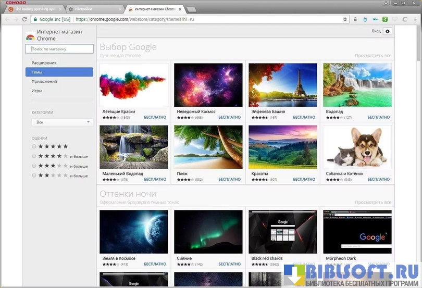Open Приложения in the sidebar
Viewport: 422px width, 288px height.
pyautogui.click(x=44, y=81)
